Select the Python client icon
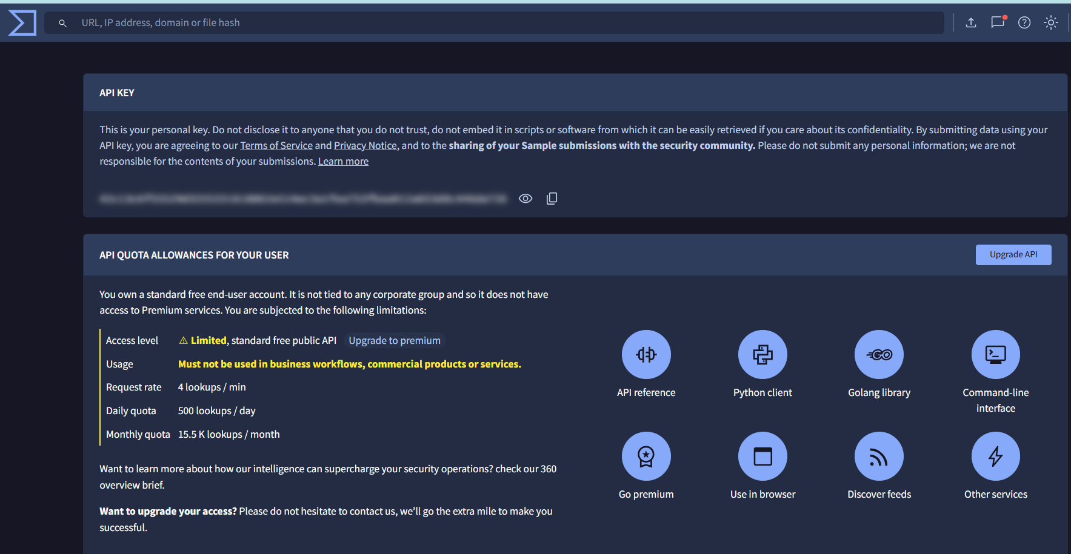This screenshot has width=1071, height=554. pyautogui.click(x=762, y=354)
